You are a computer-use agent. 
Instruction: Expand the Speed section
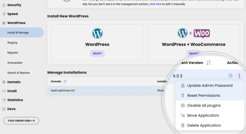pyautogui.click(x=13, y=14)
